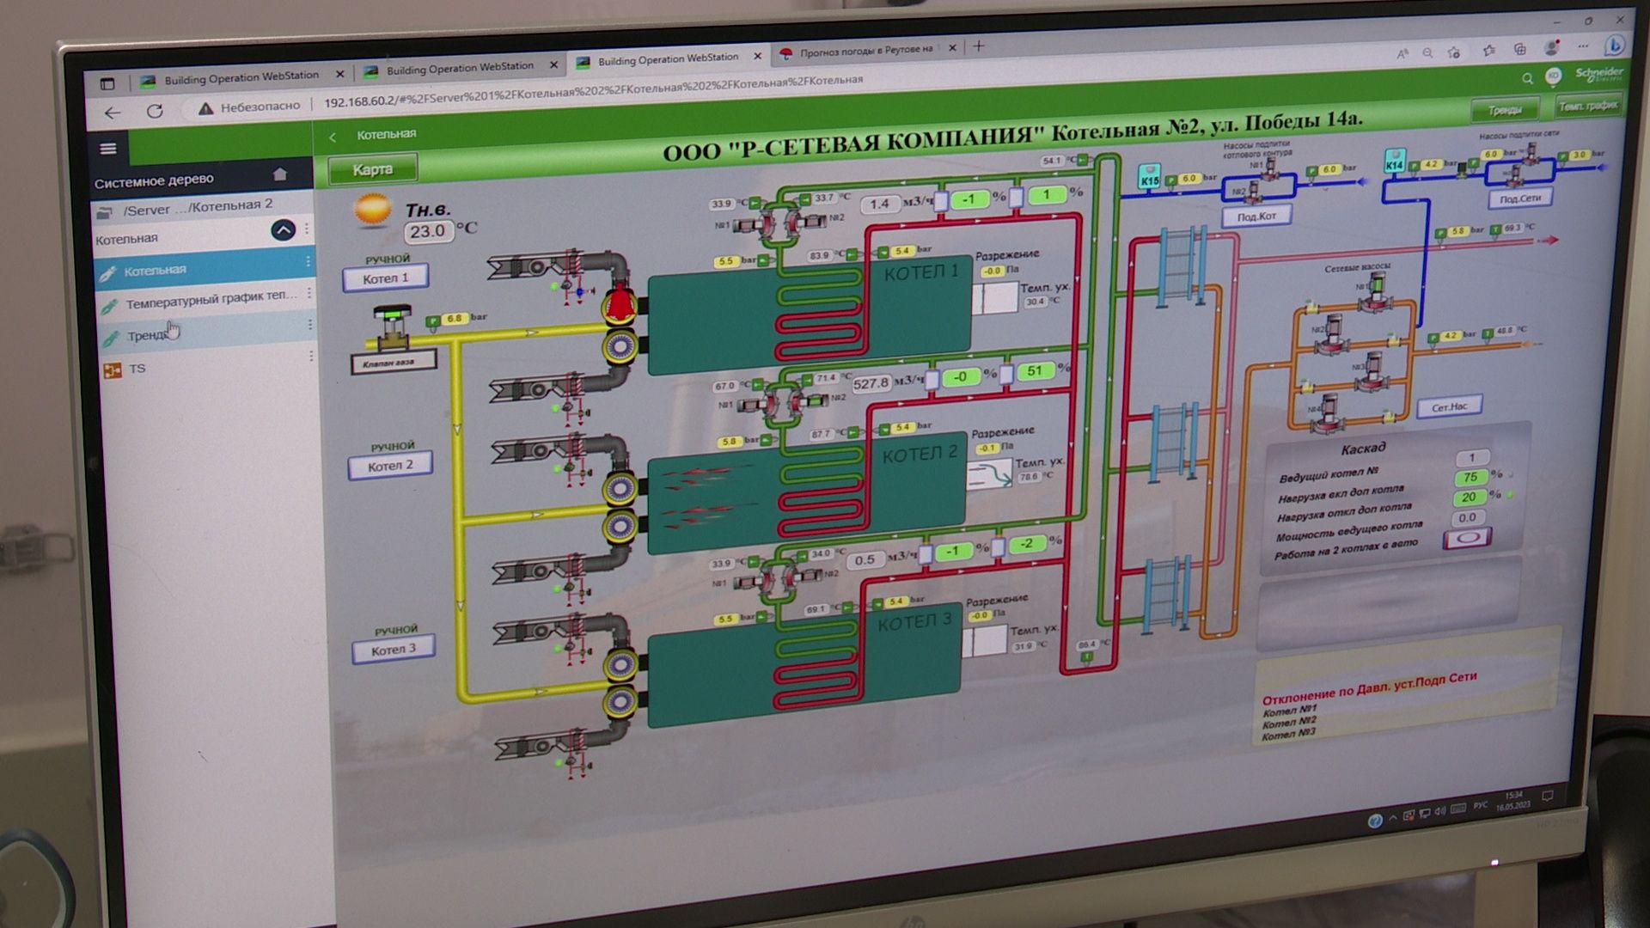Click browser refresh button

click(155, 111)
